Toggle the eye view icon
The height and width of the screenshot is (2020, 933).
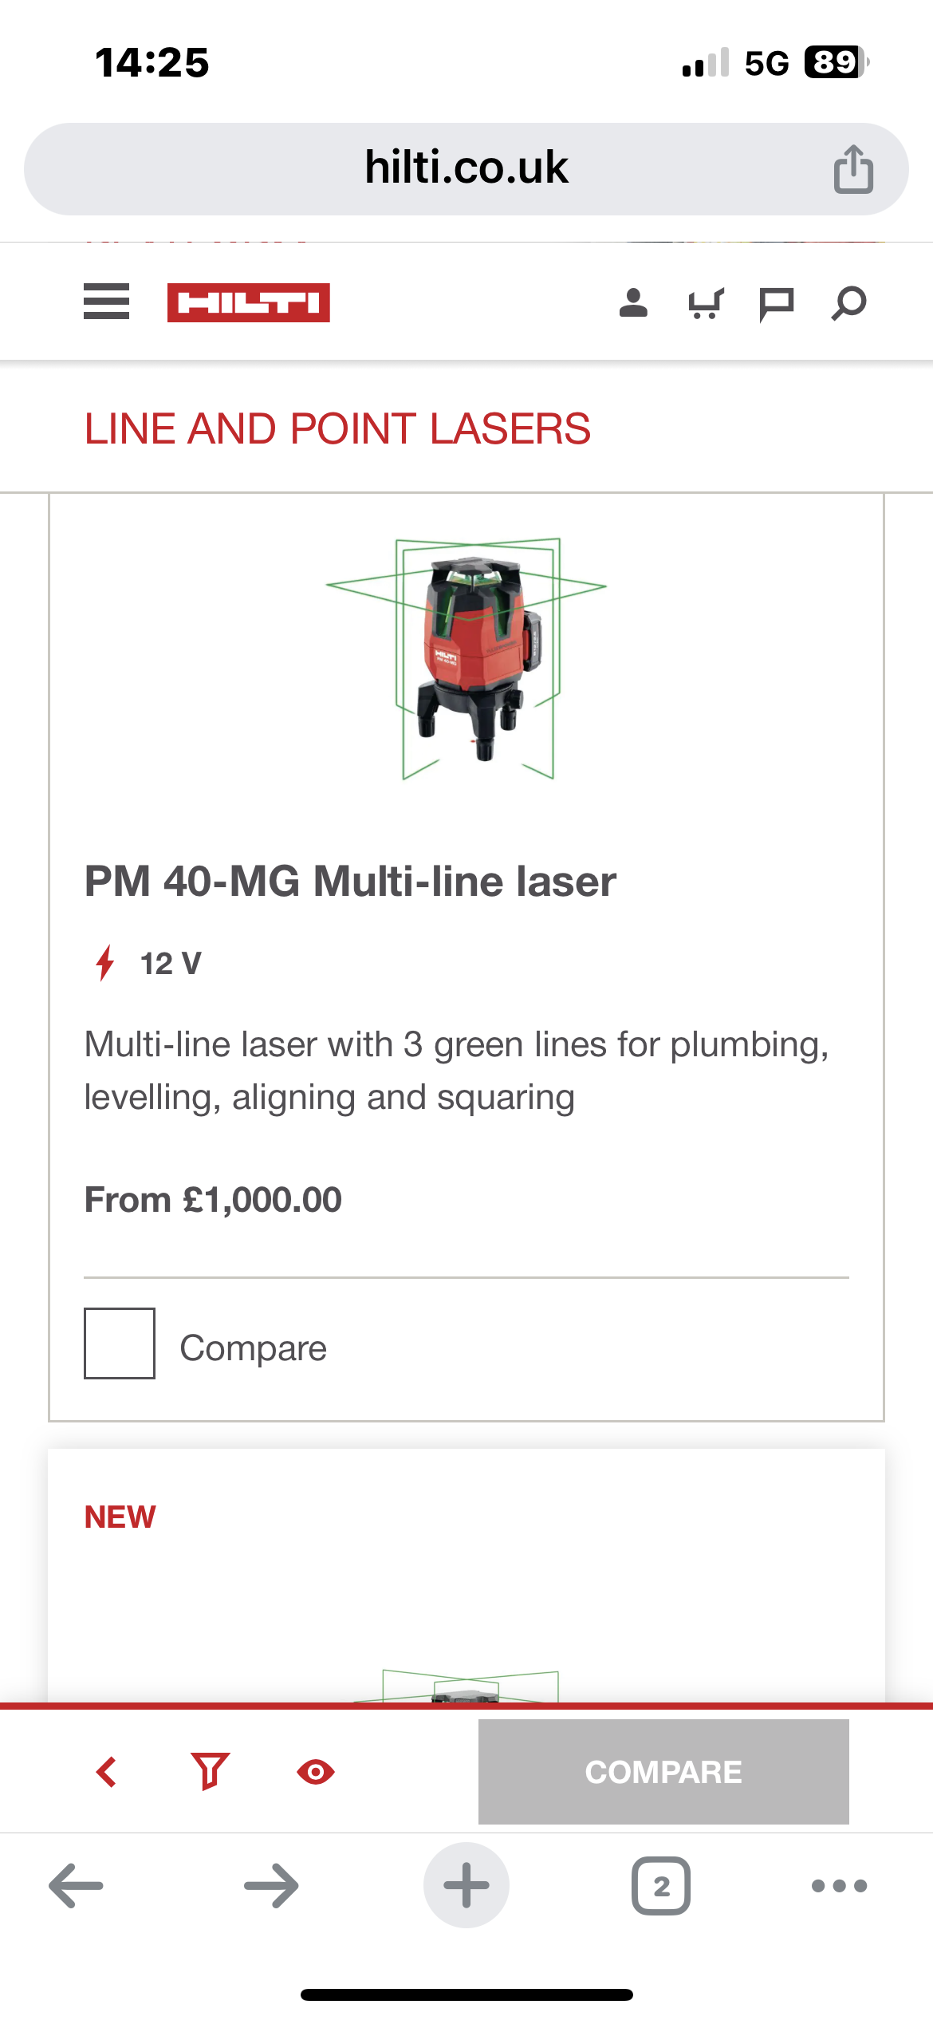click(x=316, y=1772)
